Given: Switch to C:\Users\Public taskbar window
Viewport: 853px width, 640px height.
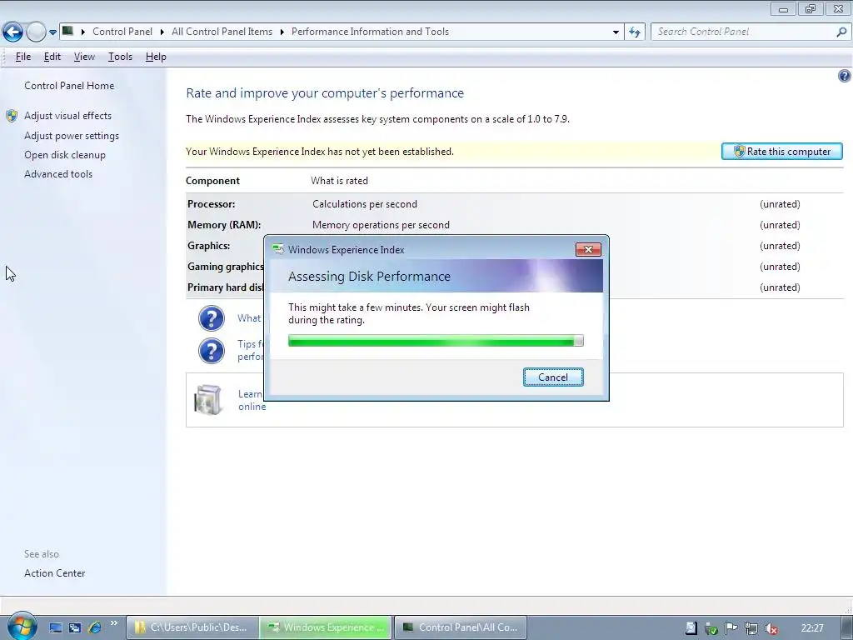Looking at the screenshot, I should (192, 627).
